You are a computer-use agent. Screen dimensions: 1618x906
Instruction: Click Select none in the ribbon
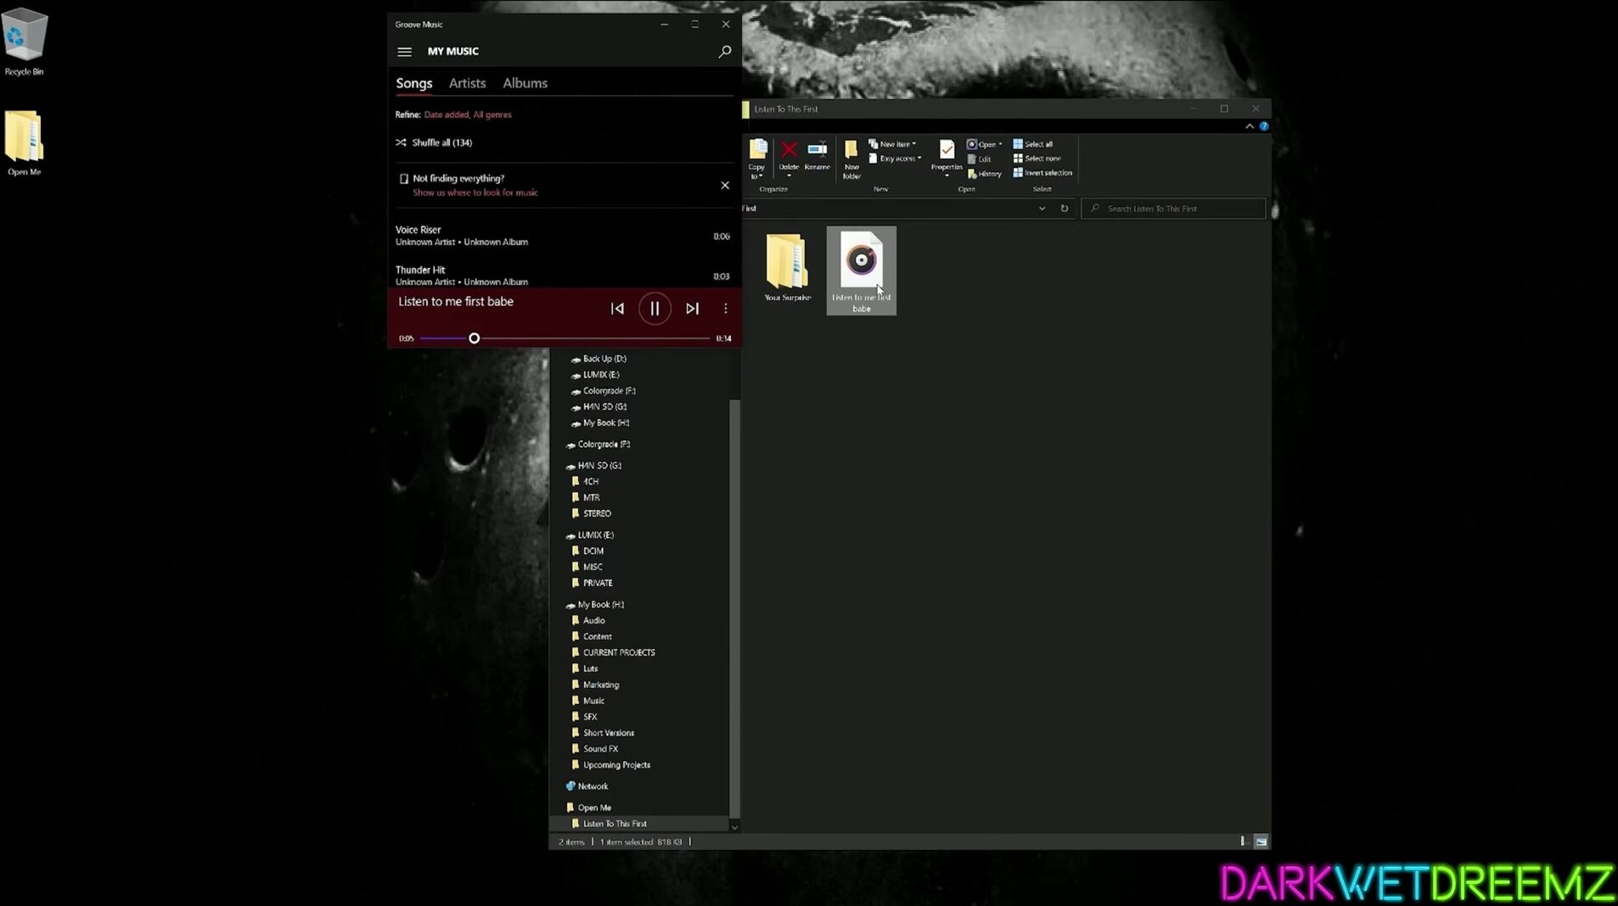coord(1037,159)
